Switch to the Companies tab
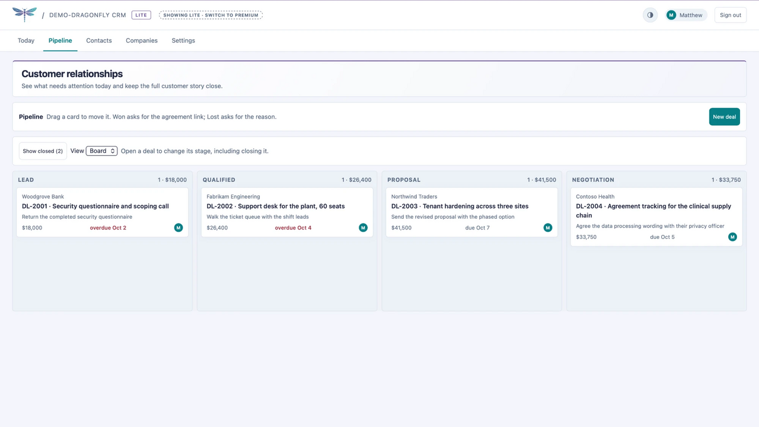 point(142,41)
